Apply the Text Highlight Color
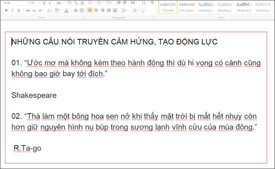275x169 pixels. 57,10
